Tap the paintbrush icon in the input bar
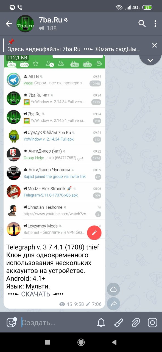The width and height of the screenshot is (162, 352). 119,322
